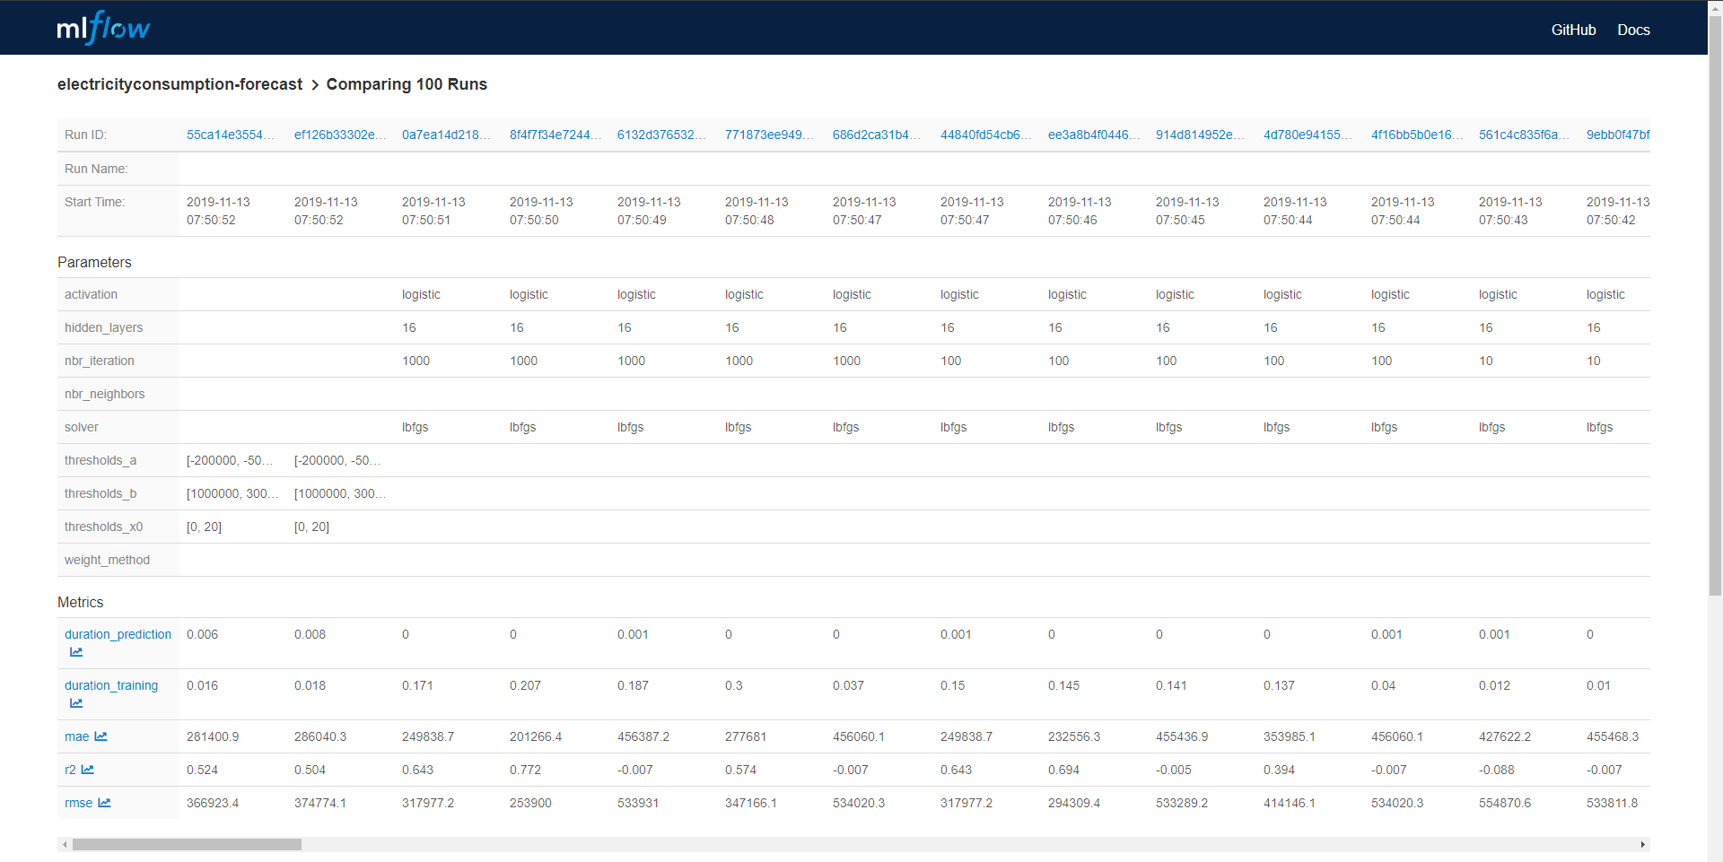
Task: Click the chart icon next to rmse
Action: 105,803
